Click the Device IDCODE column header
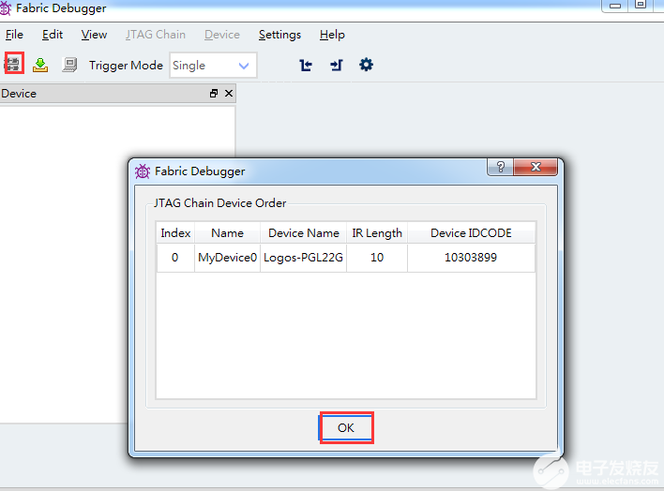 click(471, 232)
